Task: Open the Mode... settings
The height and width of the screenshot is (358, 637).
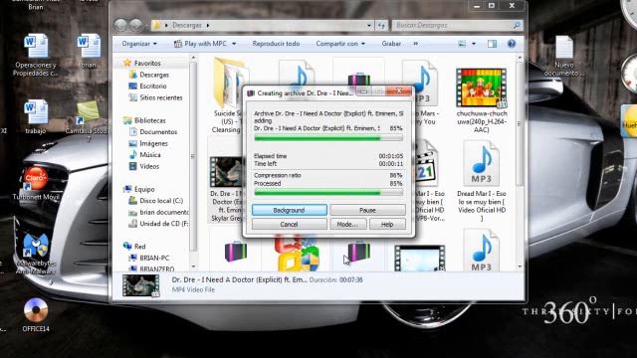Action: (x=347, y=224)
